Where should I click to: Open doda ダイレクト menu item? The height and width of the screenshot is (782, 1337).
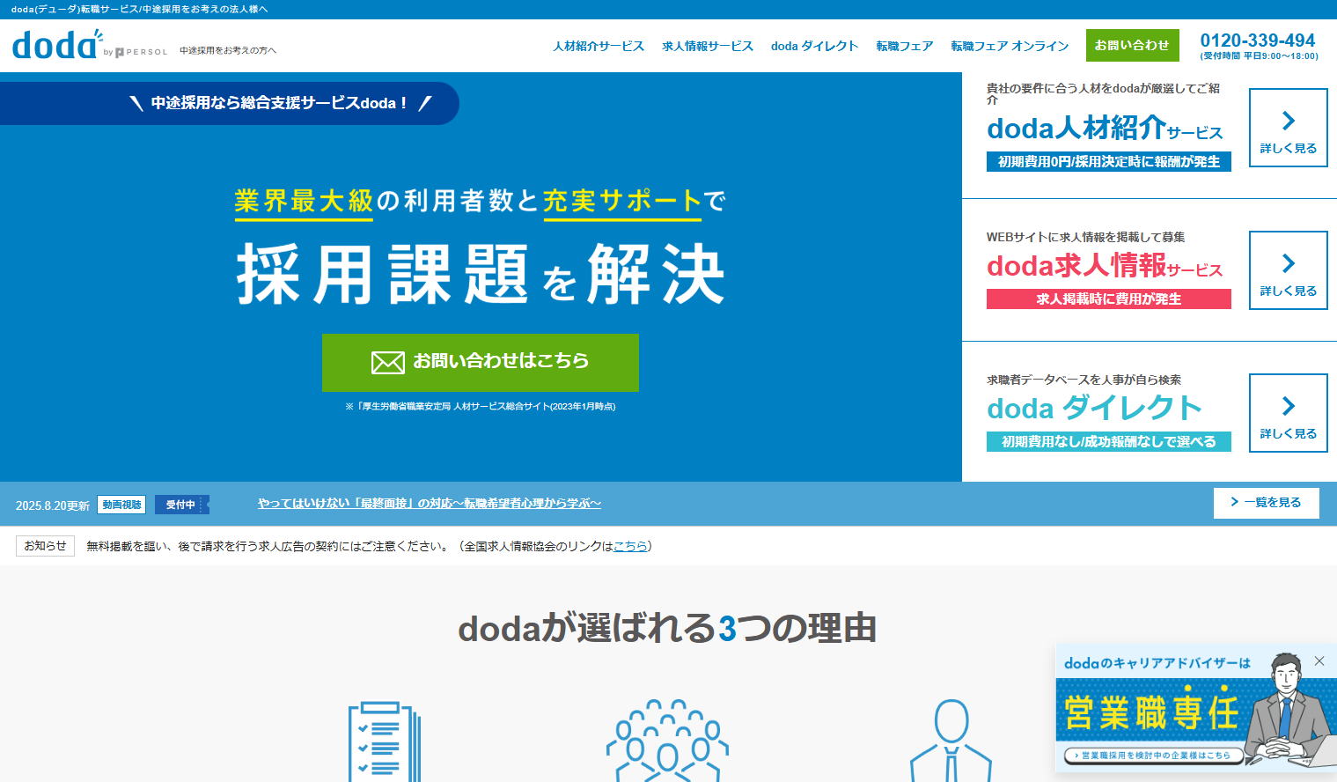click(x=814, y=46)
